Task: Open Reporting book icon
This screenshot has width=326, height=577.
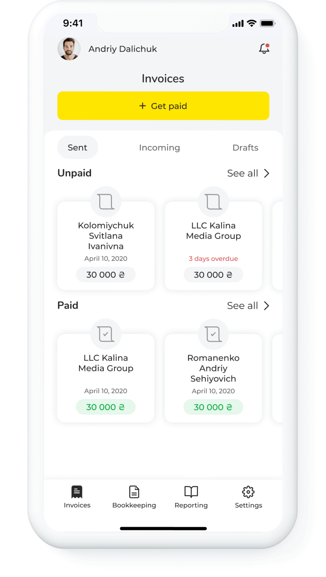Action: pyautogui.click(x=191, y=492)
